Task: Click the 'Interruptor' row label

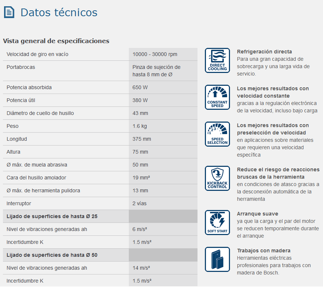Action: 19,203
